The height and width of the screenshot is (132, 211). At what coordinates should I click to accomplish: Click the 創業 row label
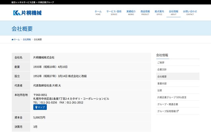point(17,67)
